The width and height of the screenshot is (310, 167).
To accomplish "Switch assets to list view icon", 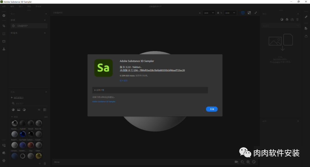I will tap(45, 110).
